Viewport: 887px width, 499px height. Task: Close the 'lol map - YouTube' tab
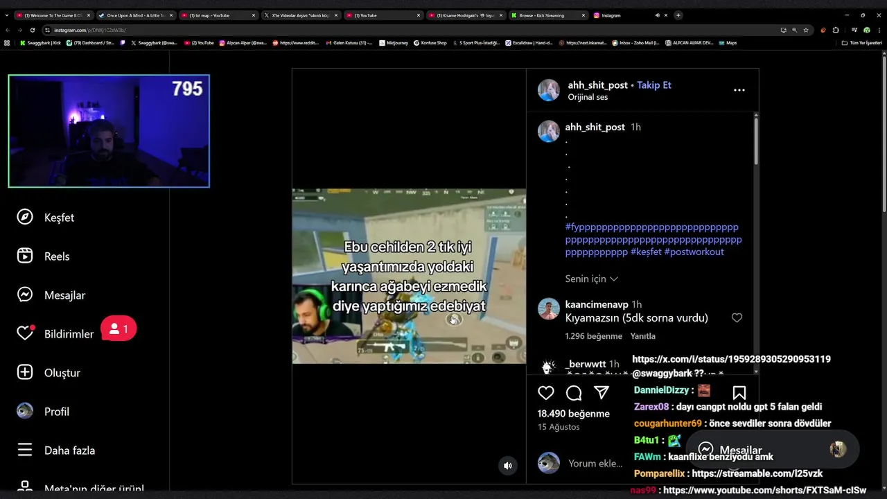coord(253,15)
